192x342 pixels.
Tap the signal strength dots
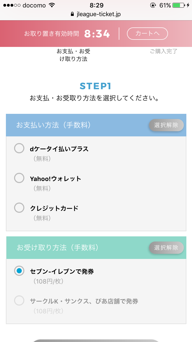coord(11,5)
